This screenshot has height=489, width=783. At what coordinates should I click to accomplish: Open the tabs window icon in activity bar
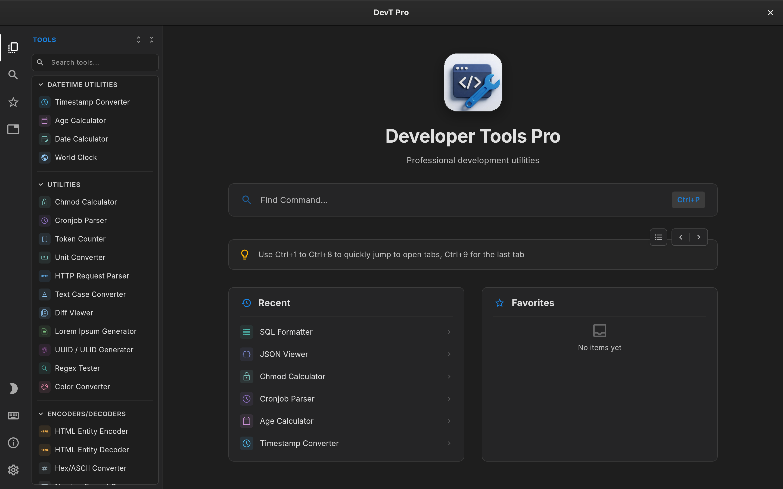[13, 129]
